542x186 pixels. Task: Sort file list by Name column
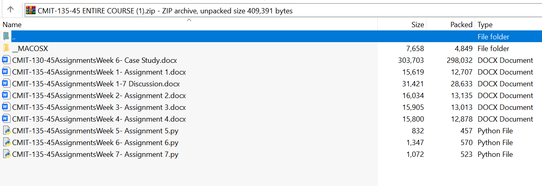point(12,25)
